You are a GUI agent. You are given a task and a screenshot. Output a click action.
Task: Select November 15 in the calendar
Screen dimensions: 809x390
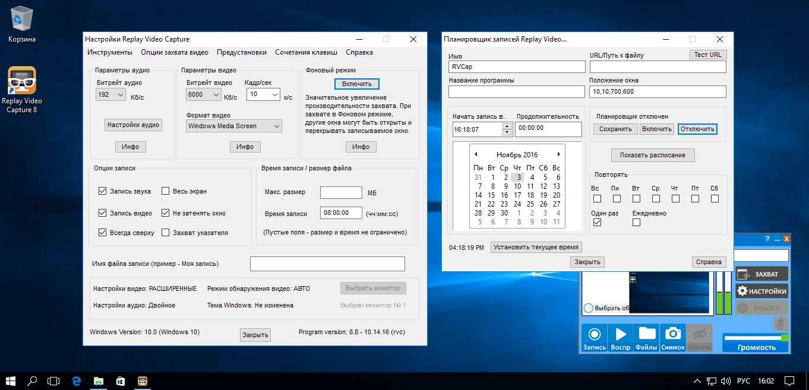[x=491, y=195]
